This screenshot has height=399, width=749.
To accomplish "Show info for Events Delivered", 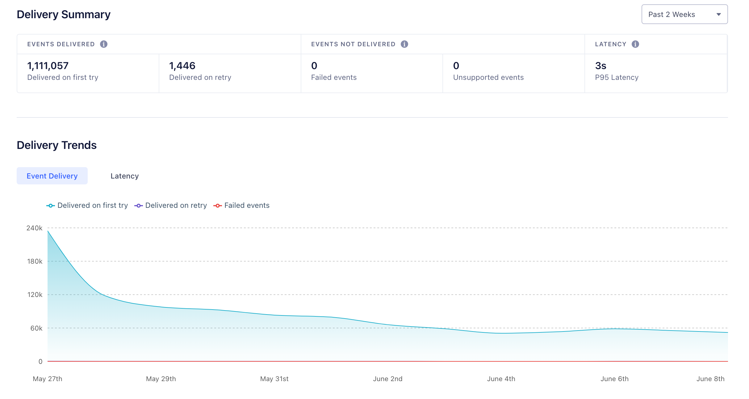I will pos(104,44).
